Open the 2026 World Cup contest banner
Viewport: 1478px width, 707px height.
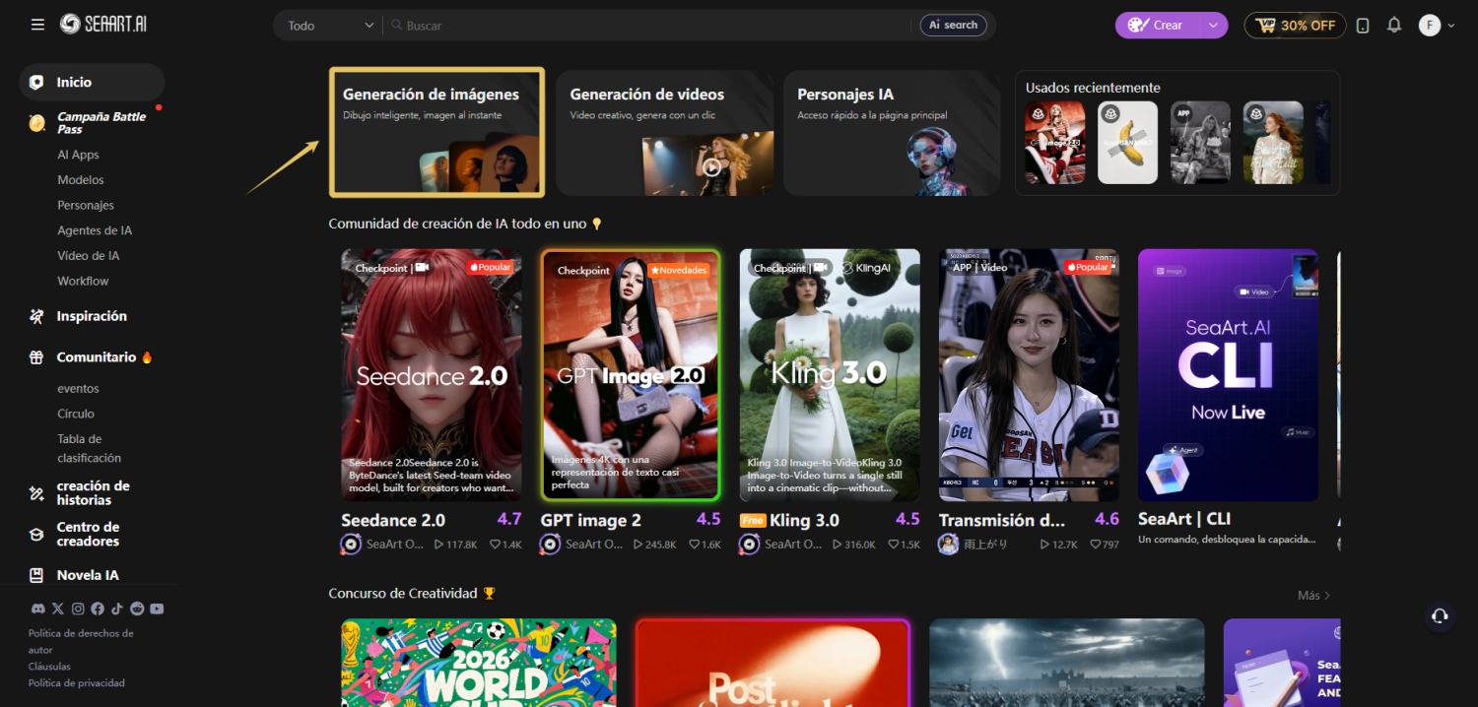[479, 663]
